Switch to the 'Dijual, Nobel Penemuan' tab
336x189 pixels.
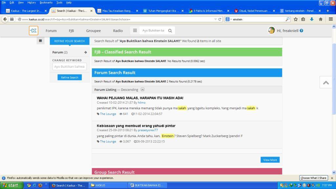click(x=255, y=11)
